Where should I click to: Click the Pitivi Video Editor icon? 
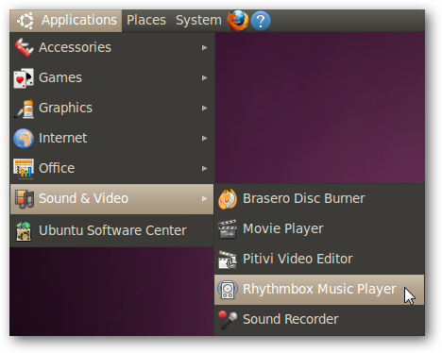tap(228, 260)
